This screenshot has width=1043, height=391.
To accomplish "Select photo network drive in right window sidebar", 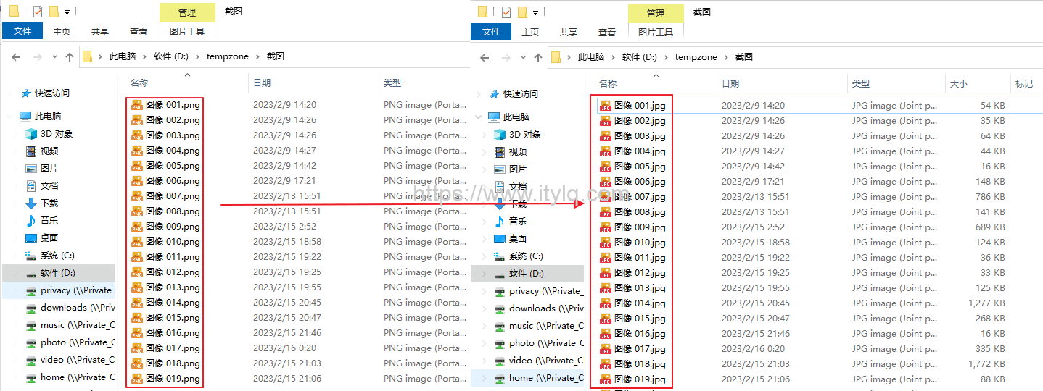I will [x=527, y=343].
